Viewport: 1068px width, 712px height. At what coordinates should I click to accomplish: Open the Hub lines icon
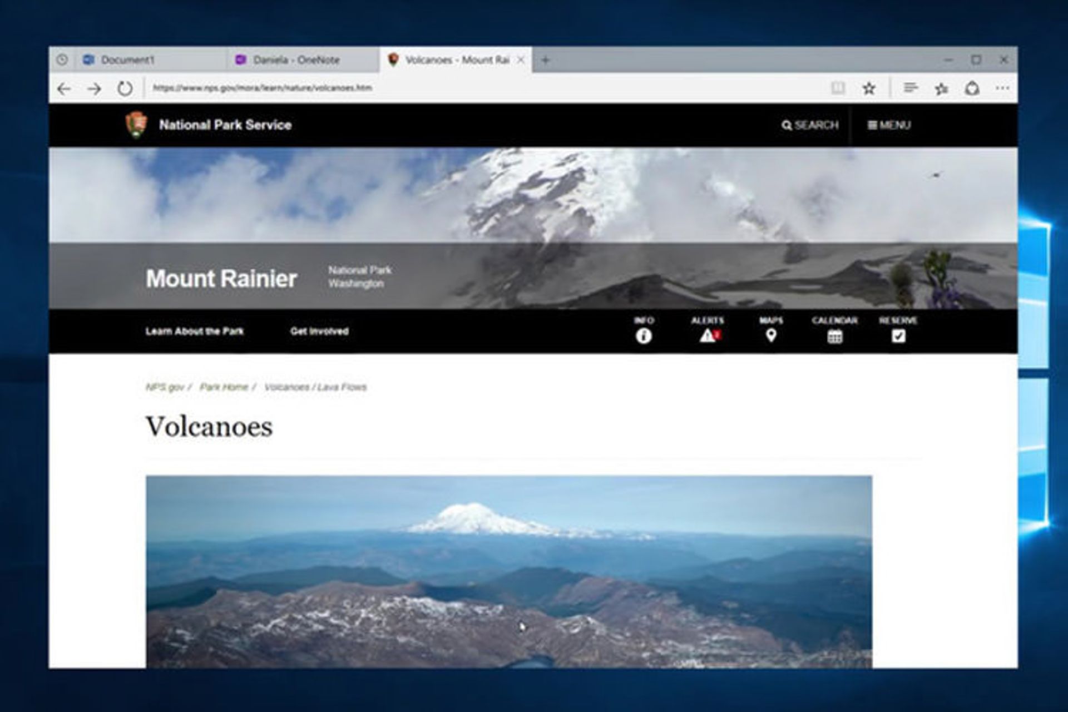tap(911, 88)
